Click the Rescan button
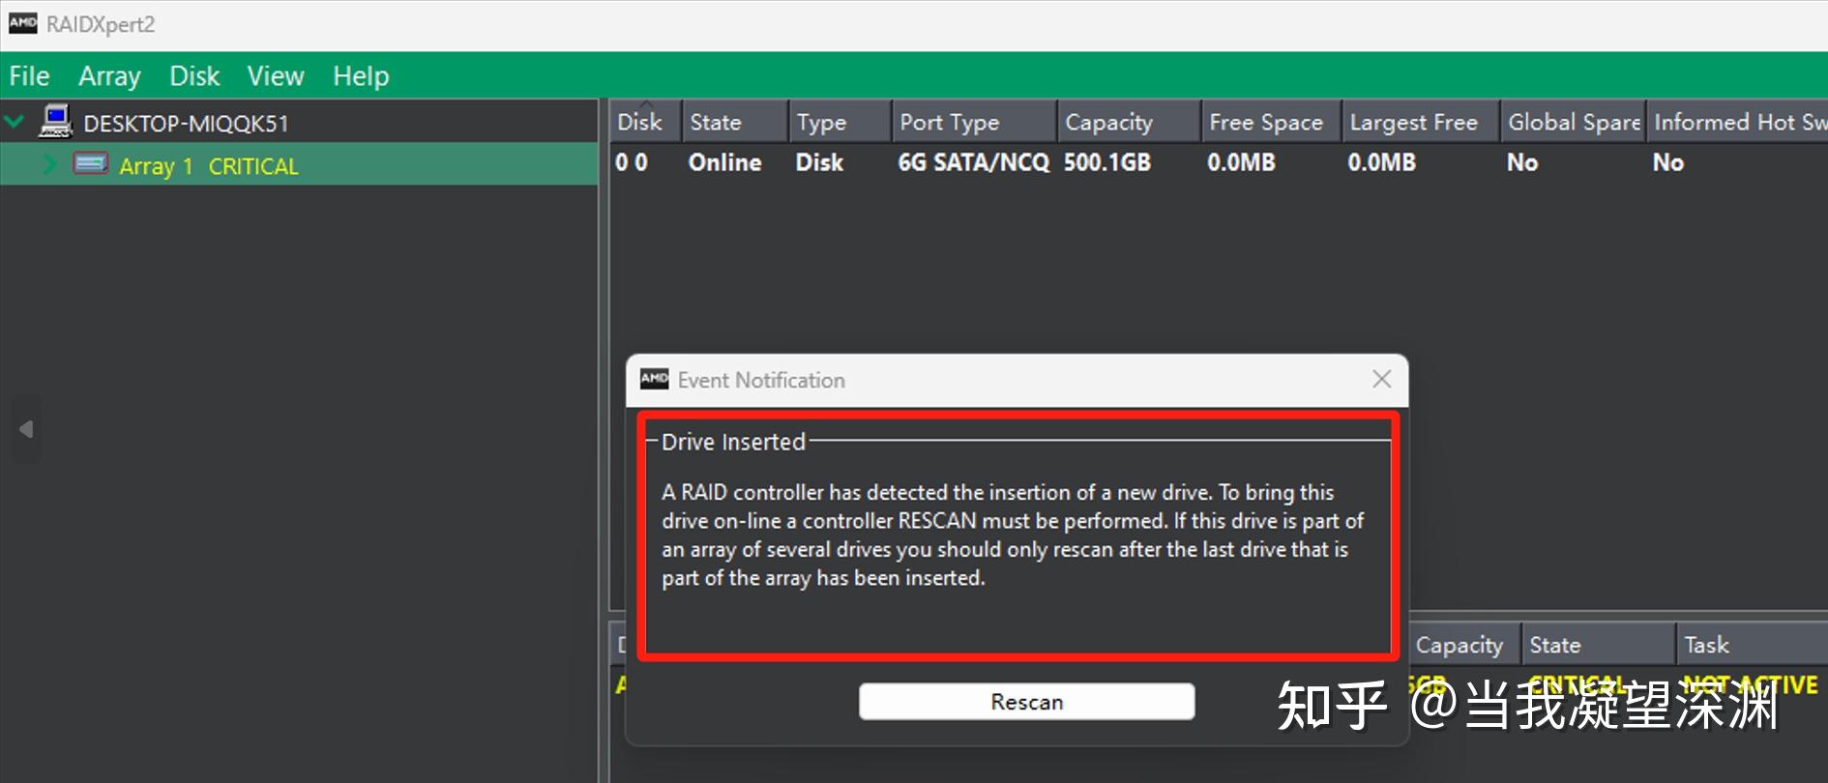This screenshot has height=783, width=1828. [1026, 702]
